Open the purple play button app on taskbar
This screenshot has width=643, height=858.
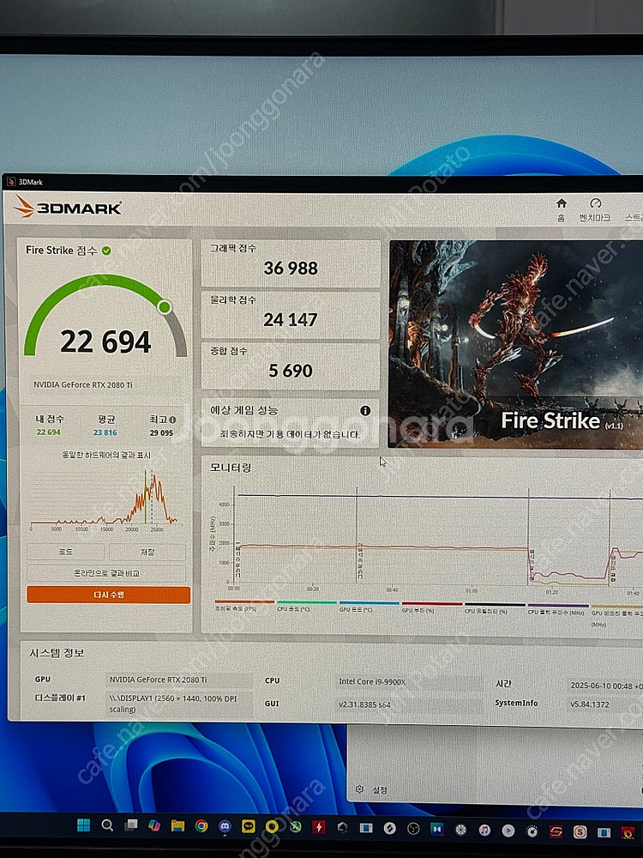(x=508, y=831)
